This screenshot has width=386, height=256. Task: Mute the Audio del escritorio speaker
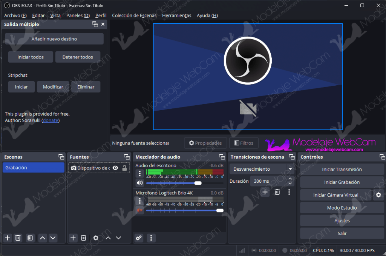coord(140,183)
